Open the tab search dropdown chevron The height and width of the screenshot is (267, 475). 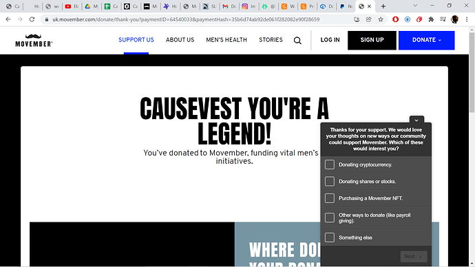pyautogui.click(x=415, y=6)
